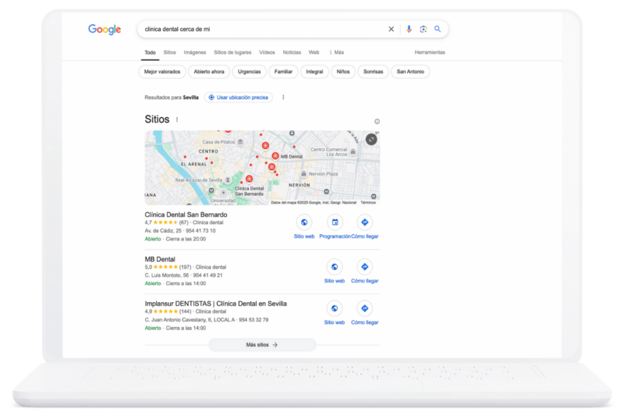
Task: Switch to the Imágenes tab
Action: point(195,52)
